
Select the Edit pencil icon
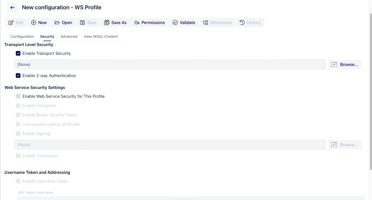click(10, 23)
